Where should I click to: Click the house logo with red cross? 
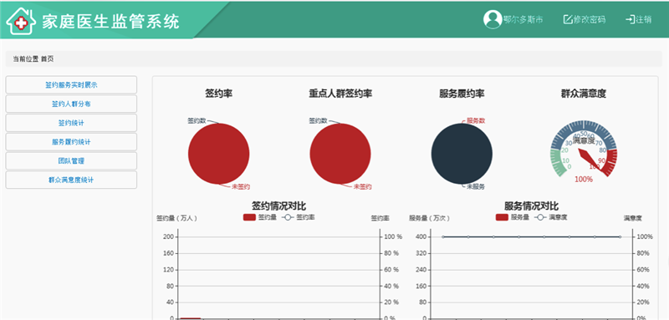click(x=20, y=20)
